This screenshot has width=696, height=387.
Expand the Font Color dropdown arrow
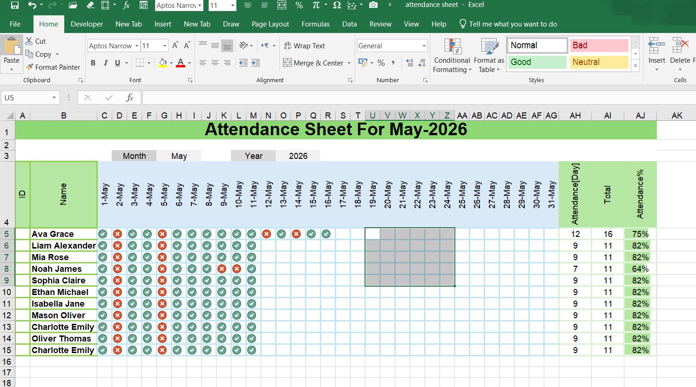coord(189,63)
